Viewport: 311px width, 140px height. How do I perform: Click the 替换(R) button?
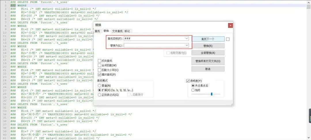pos(208,46)
